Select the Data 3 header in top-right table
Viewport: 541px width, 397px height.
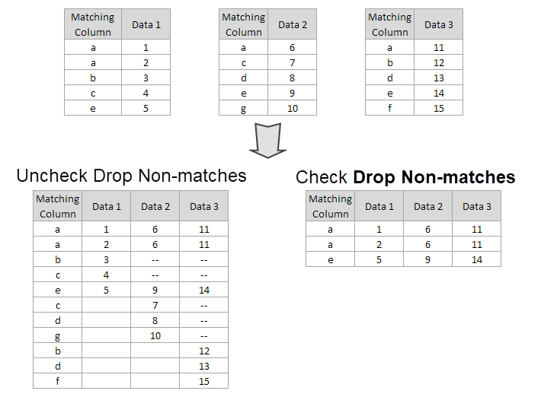[x=439, y=24]
